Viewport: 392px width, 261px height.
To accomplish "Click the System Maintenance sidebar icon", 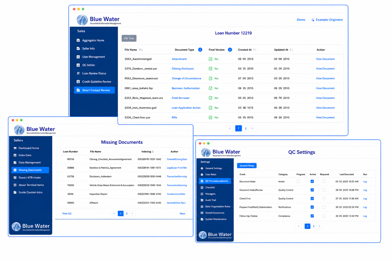I will (x=202, y=219).
